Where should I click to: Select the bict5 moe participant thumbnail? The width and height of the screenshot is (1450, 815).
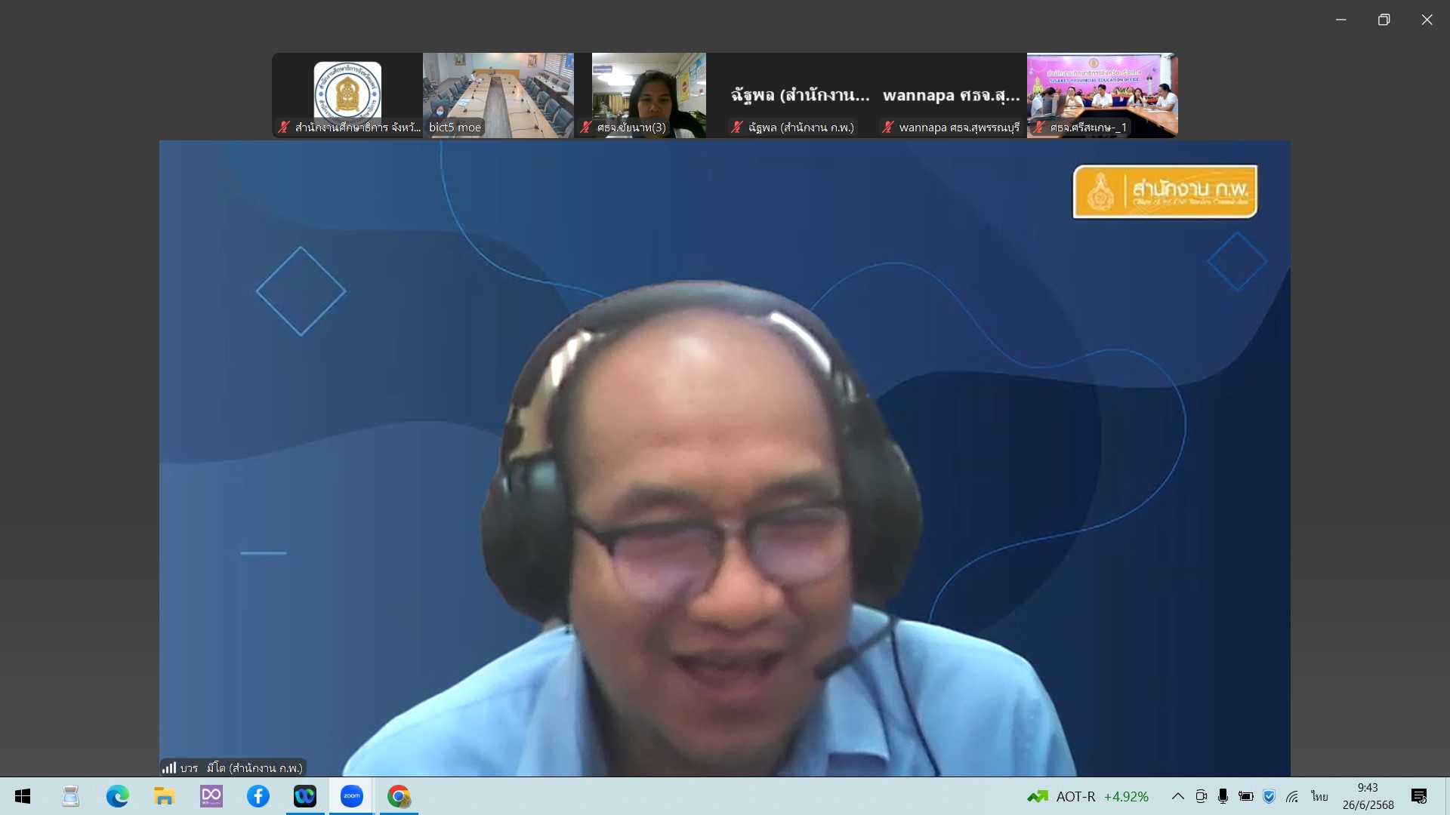pos(498,95)
